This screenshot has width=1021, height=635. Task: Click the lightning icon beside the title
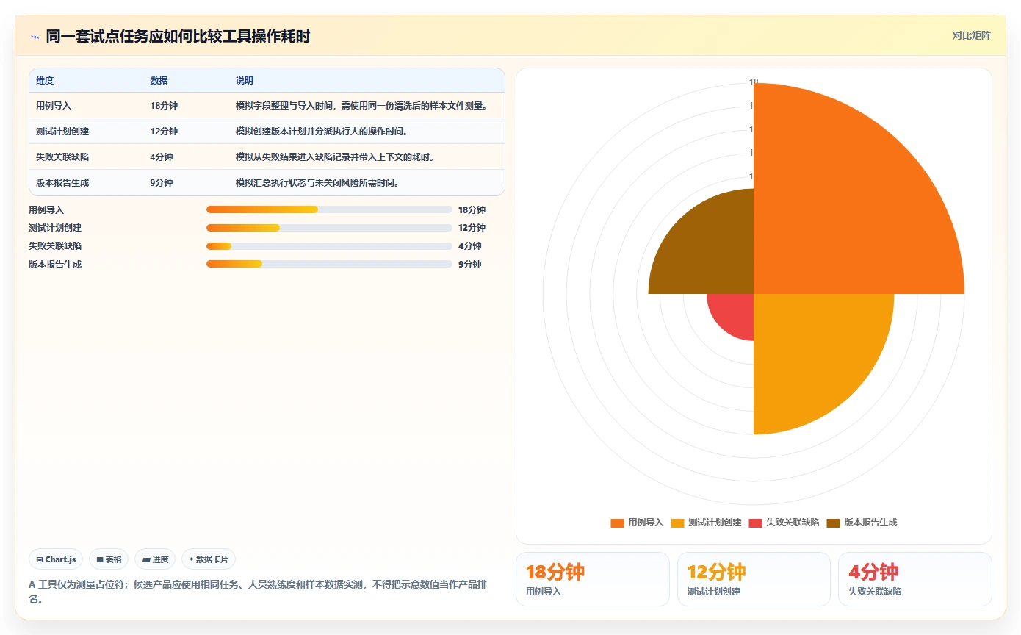click(35, 36)
